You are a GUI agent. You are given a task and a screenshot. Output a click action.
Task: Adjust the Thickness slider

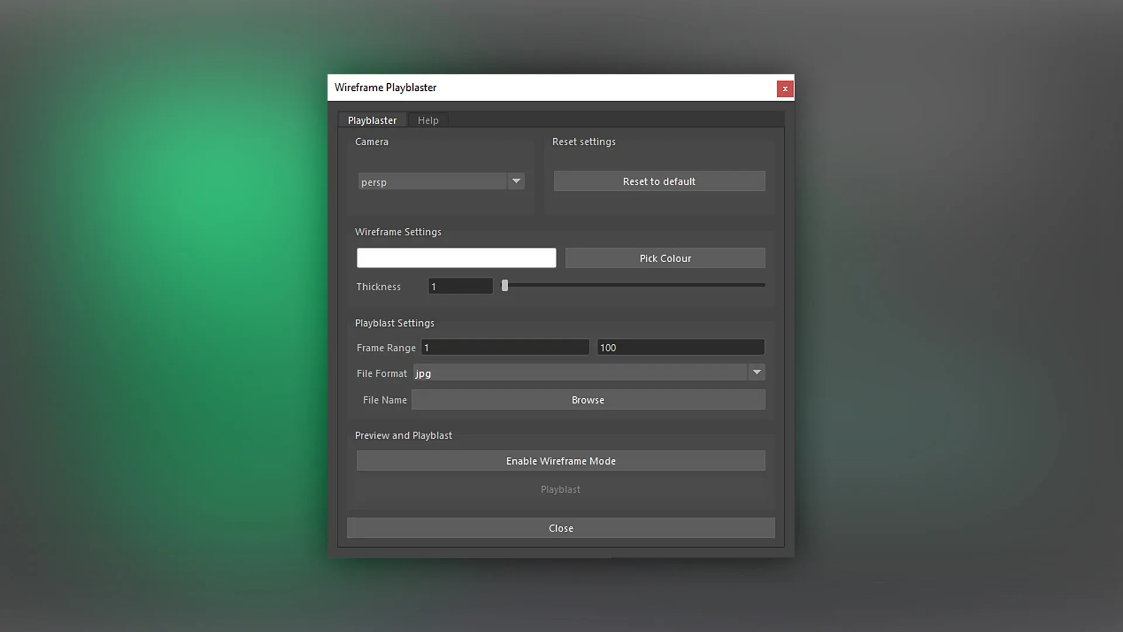coord(505,286)
